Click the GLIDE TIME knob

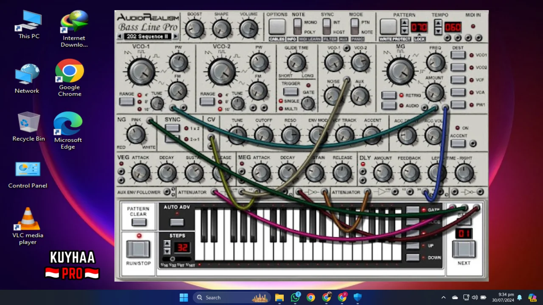point(297,62)
